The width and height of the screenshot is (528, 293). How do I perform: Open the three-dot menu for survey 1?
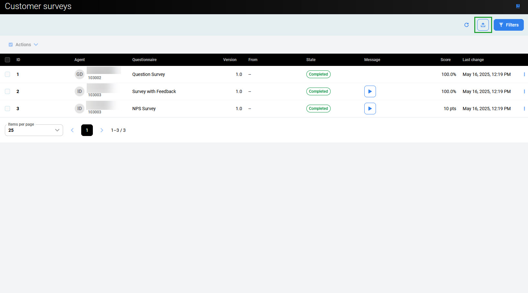[524, 74]
